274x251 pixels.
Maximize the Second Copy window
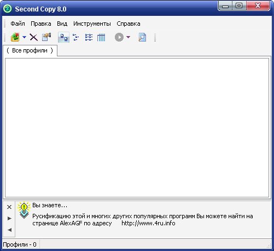pyautogui.click(x=239, y=6)
